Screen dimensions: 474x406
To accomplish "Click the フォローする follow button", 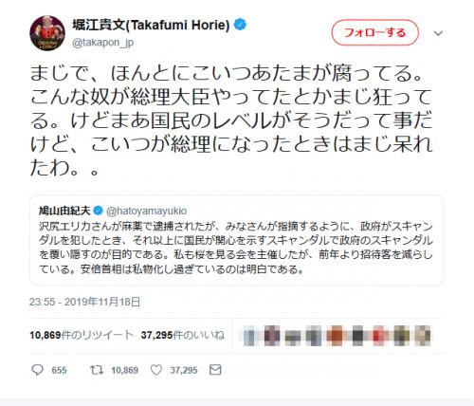I will (x=374, y=32).
